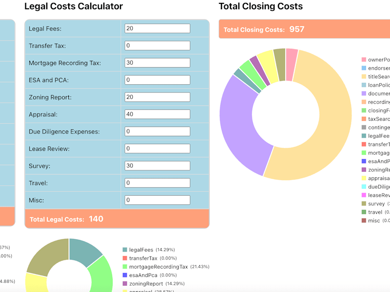The height and width of the screenshot is (292, 390).
Task: Toggle appraisal swatch in Total Closing legend
Action: pos(364,178)
